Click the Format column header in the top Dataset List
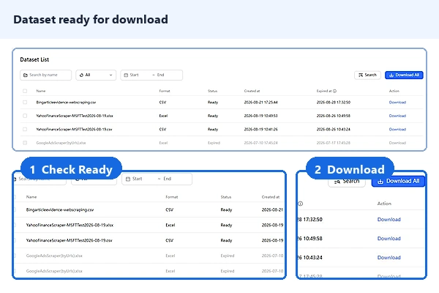Image resolution: width=439 pixels, height=293 pixels. pos(165,91)
